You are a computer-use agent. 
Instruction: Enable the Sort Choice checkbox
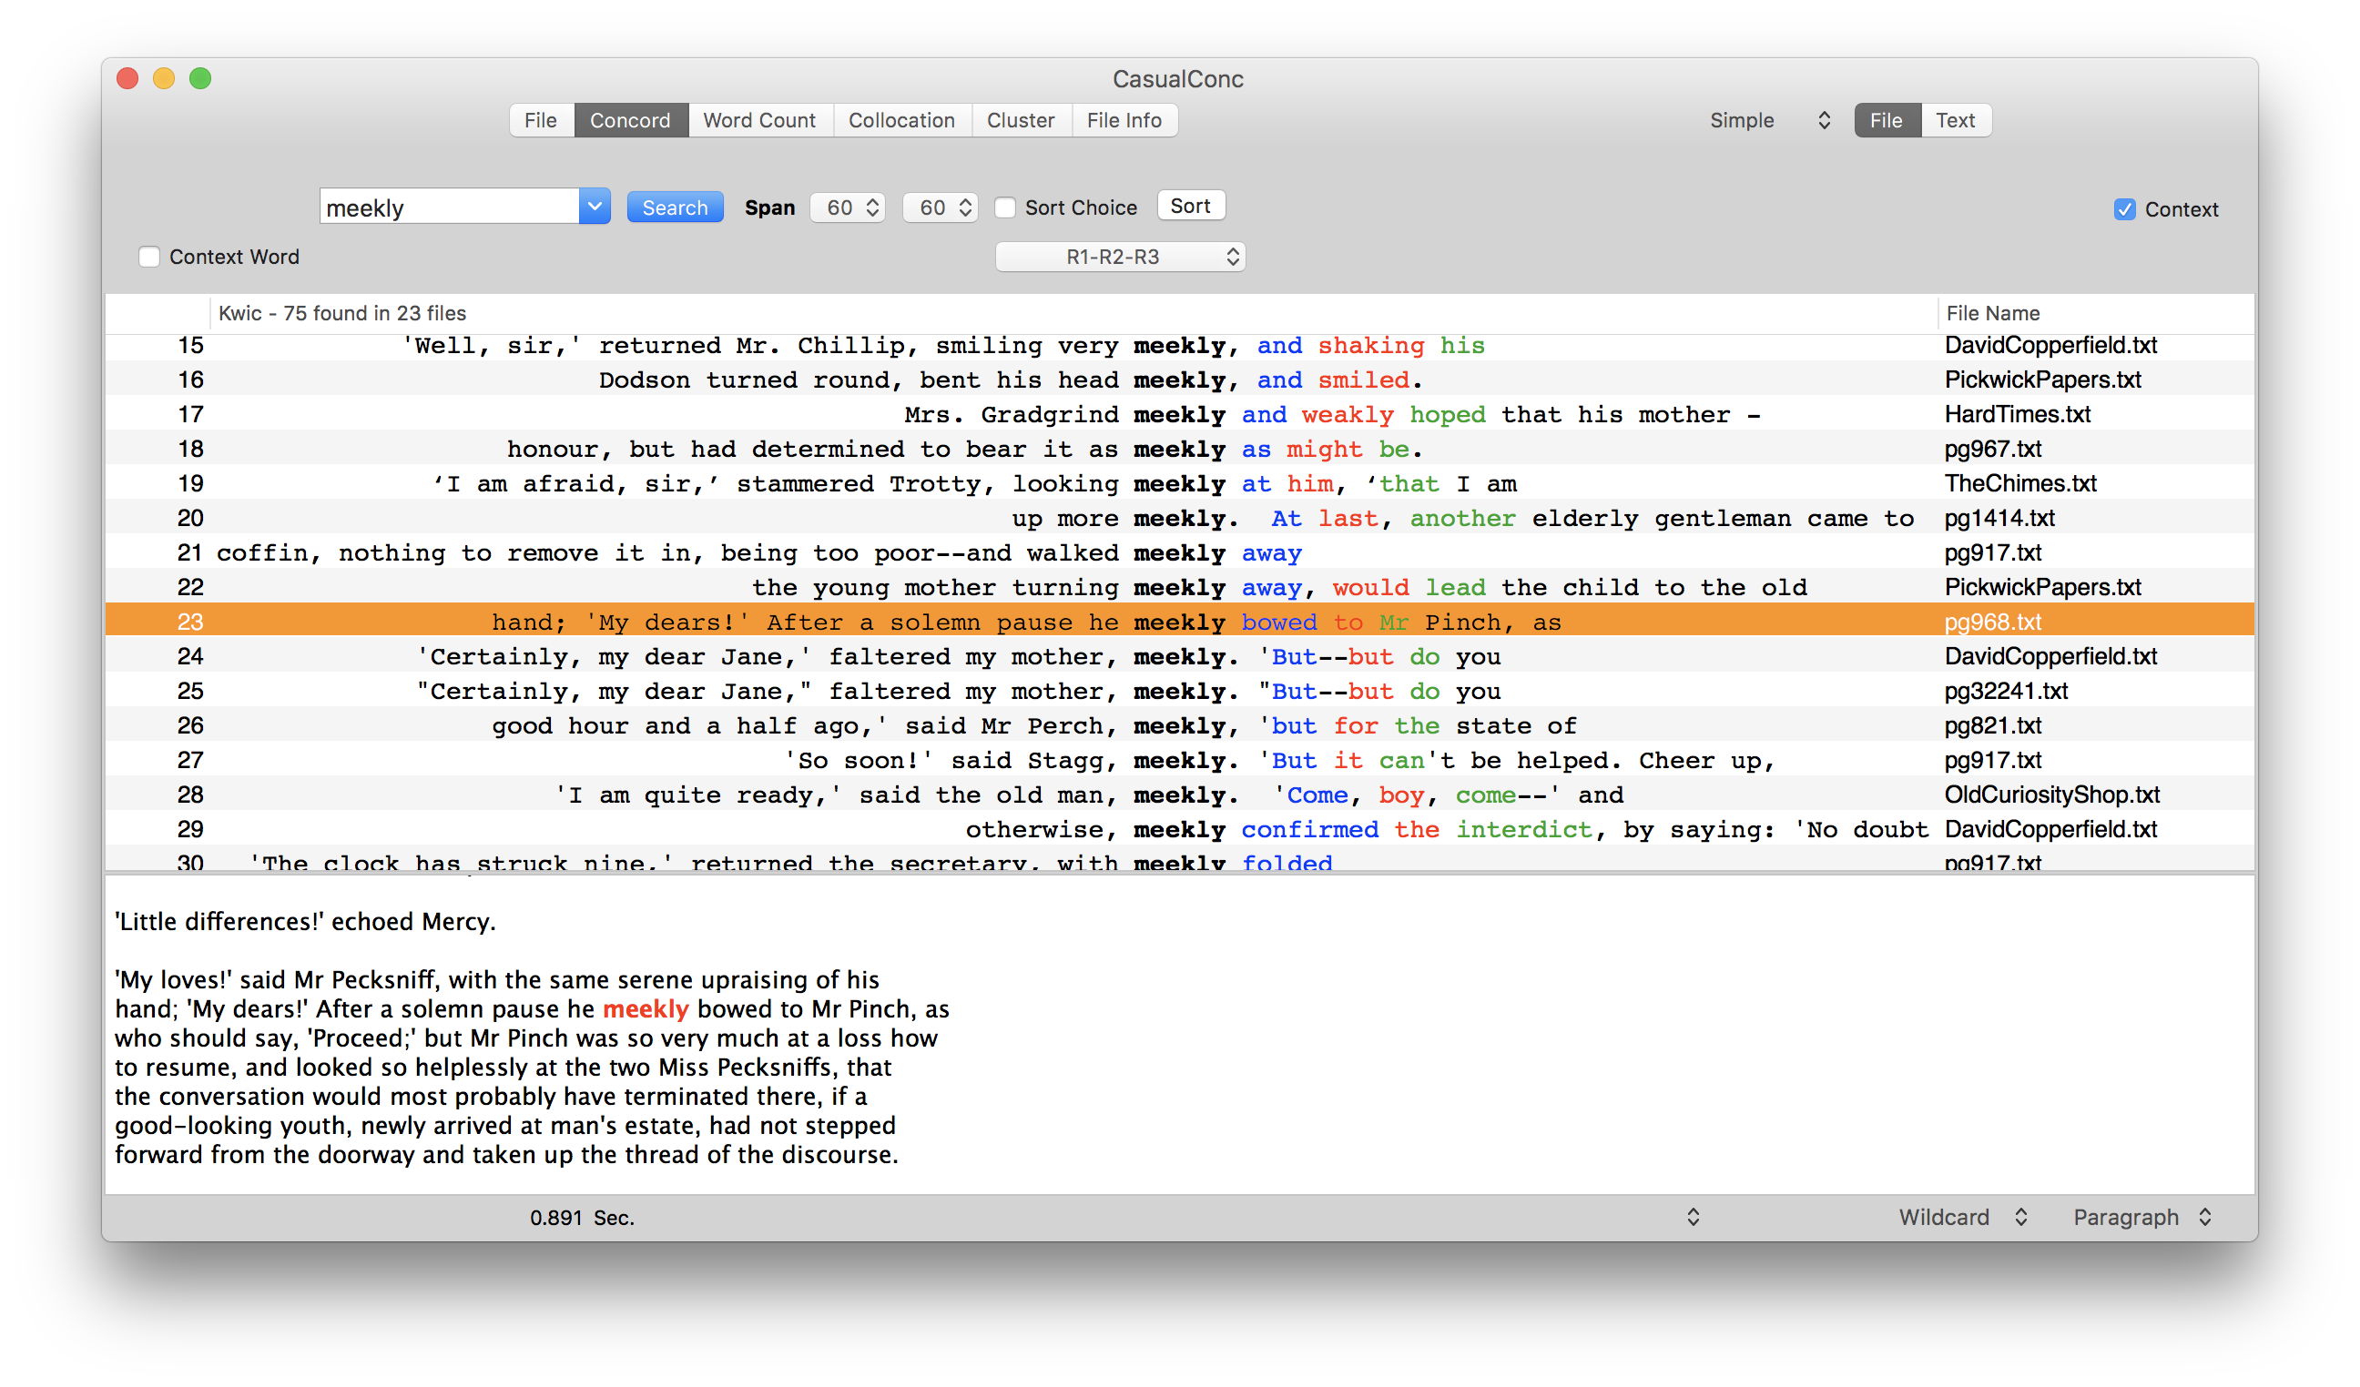1005,208
